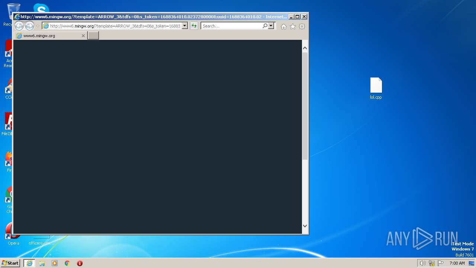476x268 pixels.
Task: Click the Show desktop button
Action: click(472, 263)
